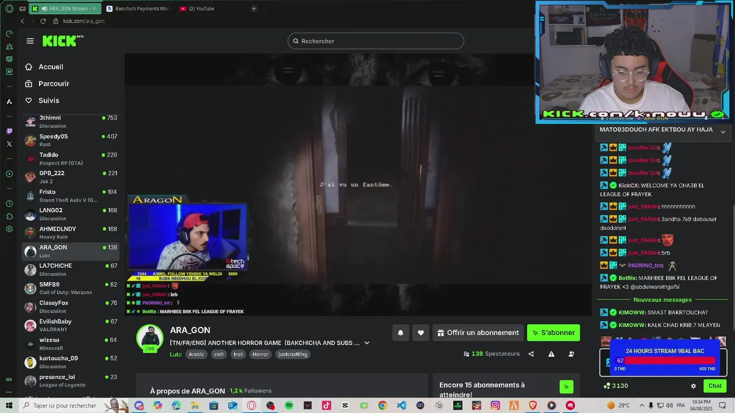This screenshot has width=735, height=413.
Task: Open kartoucha_09 channel in sidebar
Action: tap(71, 362)
